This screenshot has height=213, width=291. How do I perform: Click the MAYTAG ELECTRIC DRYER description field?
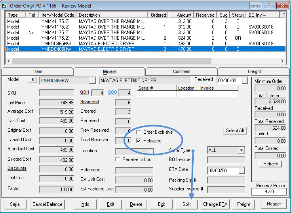tap(145, 81)
